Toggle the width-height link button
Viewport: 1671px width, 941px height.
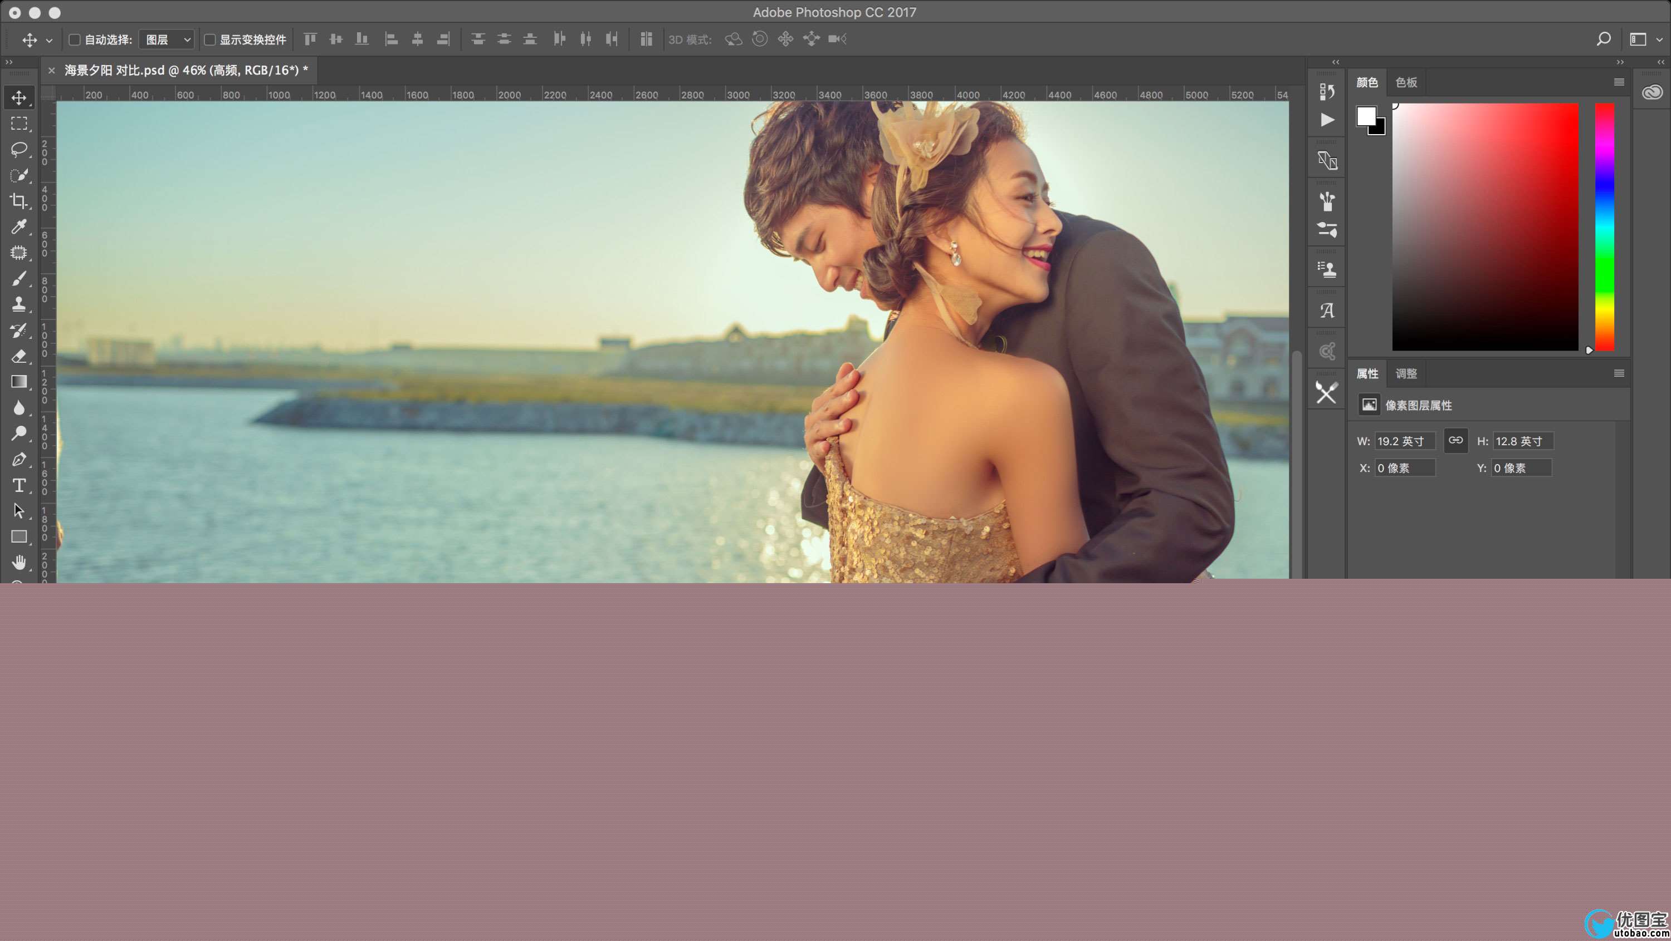coord(1455,441)
